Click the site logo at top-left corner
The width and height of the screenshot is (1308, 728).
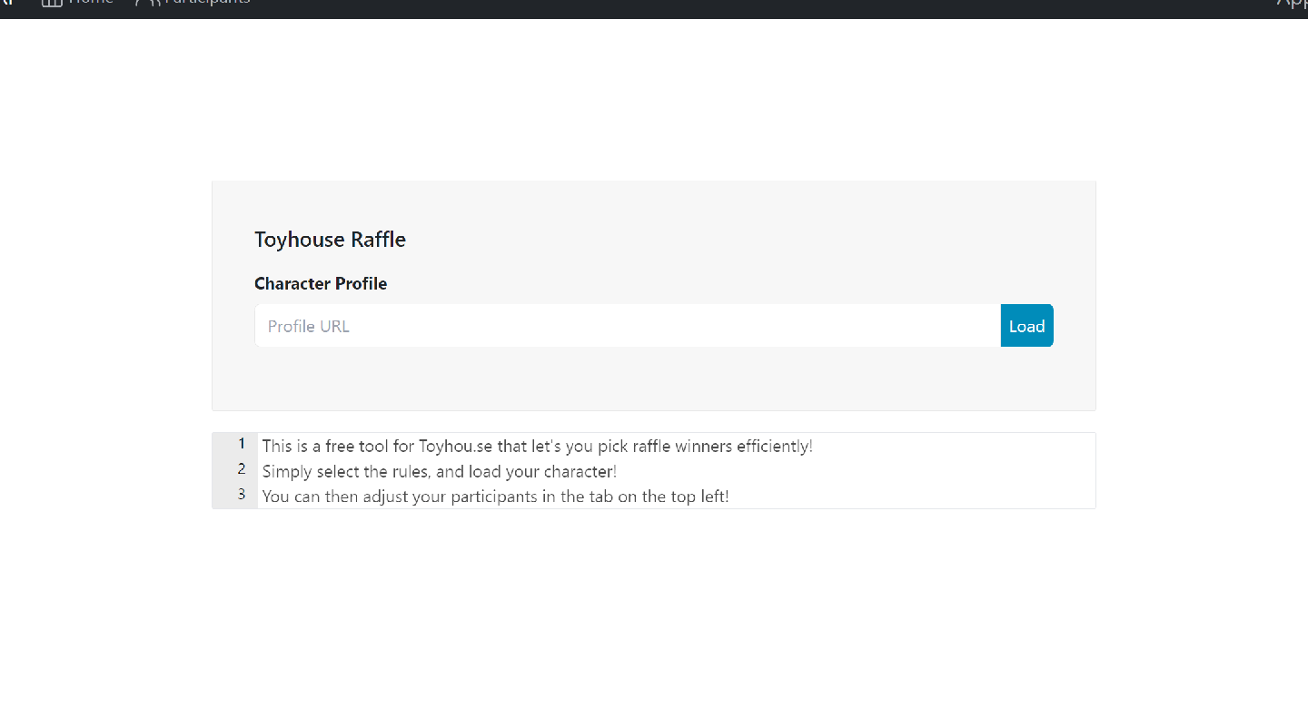[x=6, y=3]
